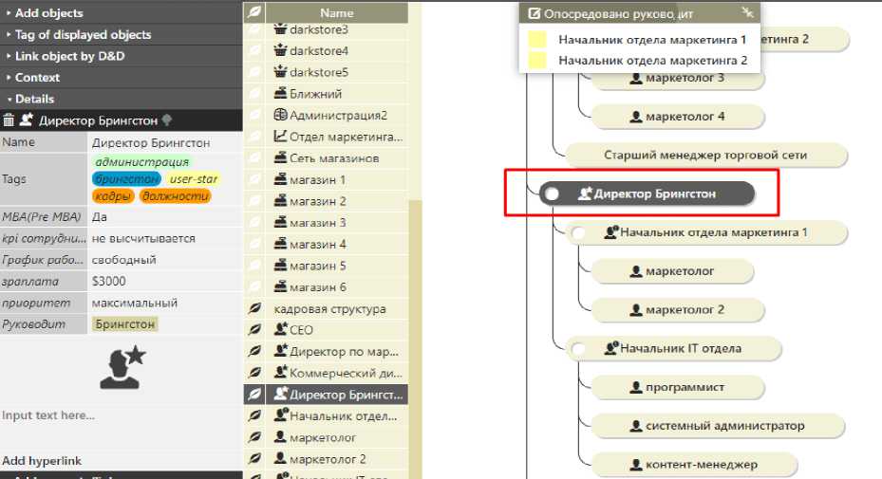The width and height of the screenshot is (882, 479).
Task: Toggle the leaf marker for CEO row
Action: 254,329
